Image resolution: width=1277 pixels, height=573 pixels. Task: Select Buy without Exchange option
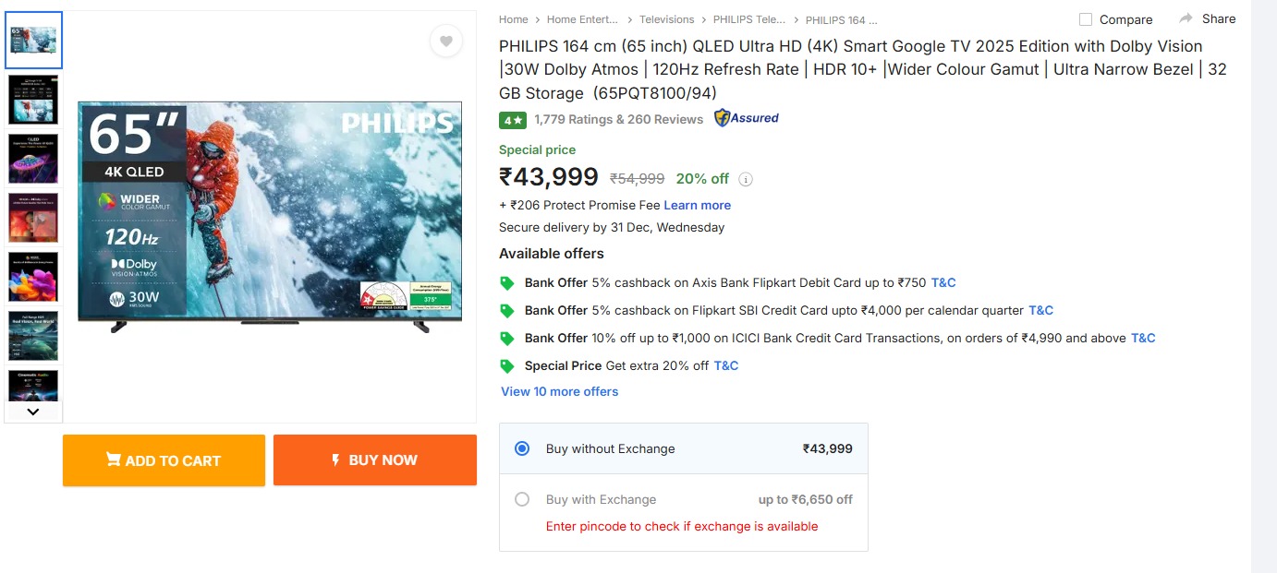[522, 448]
